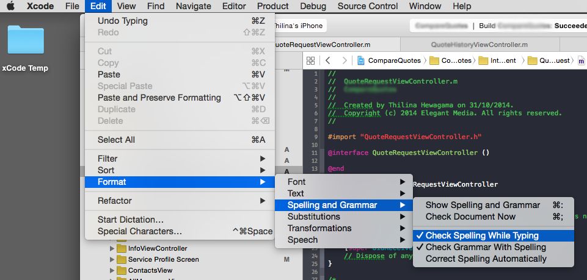
Task: Click the Co...otes folder in jump bar
Action: coord(451,60)
